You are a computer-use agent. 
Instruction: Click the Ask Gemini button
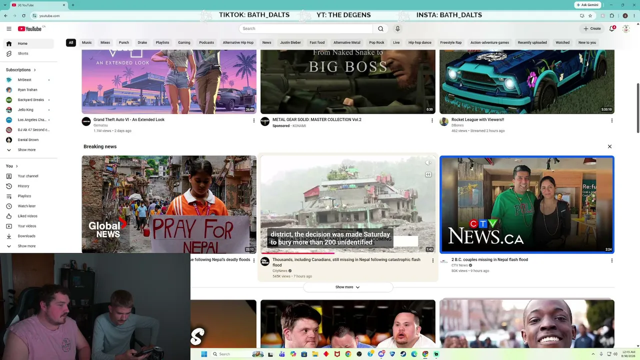pyautogui.click(x=587, y=5)
